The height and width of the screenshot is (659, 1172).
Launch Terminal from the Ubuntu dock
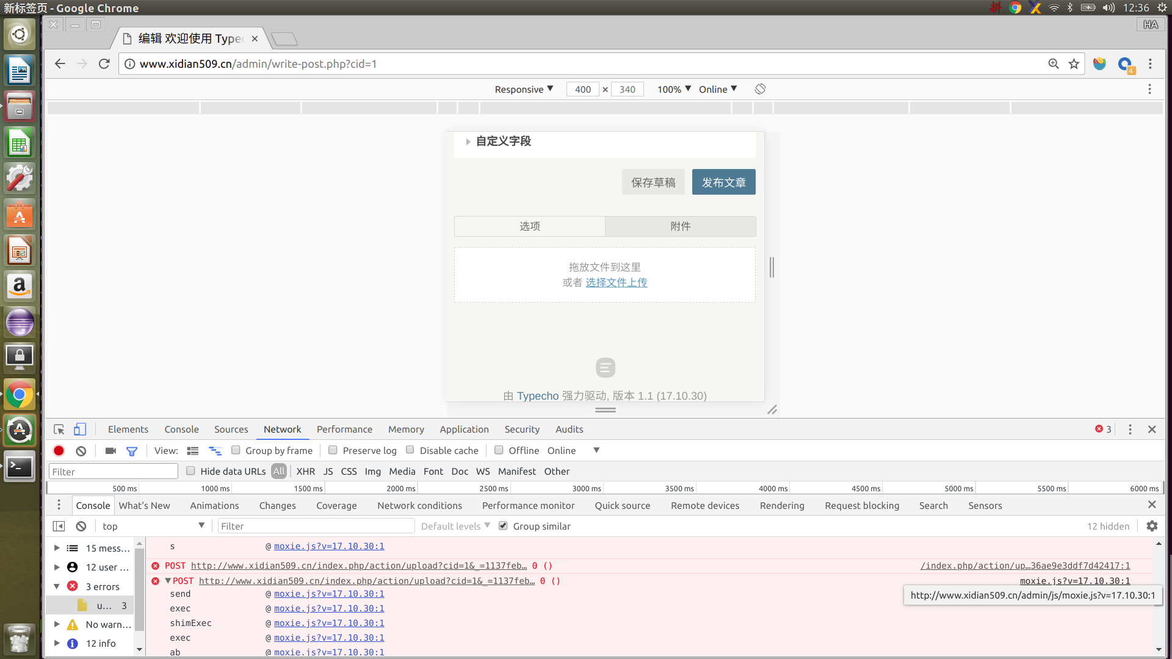tap(20, 467)
